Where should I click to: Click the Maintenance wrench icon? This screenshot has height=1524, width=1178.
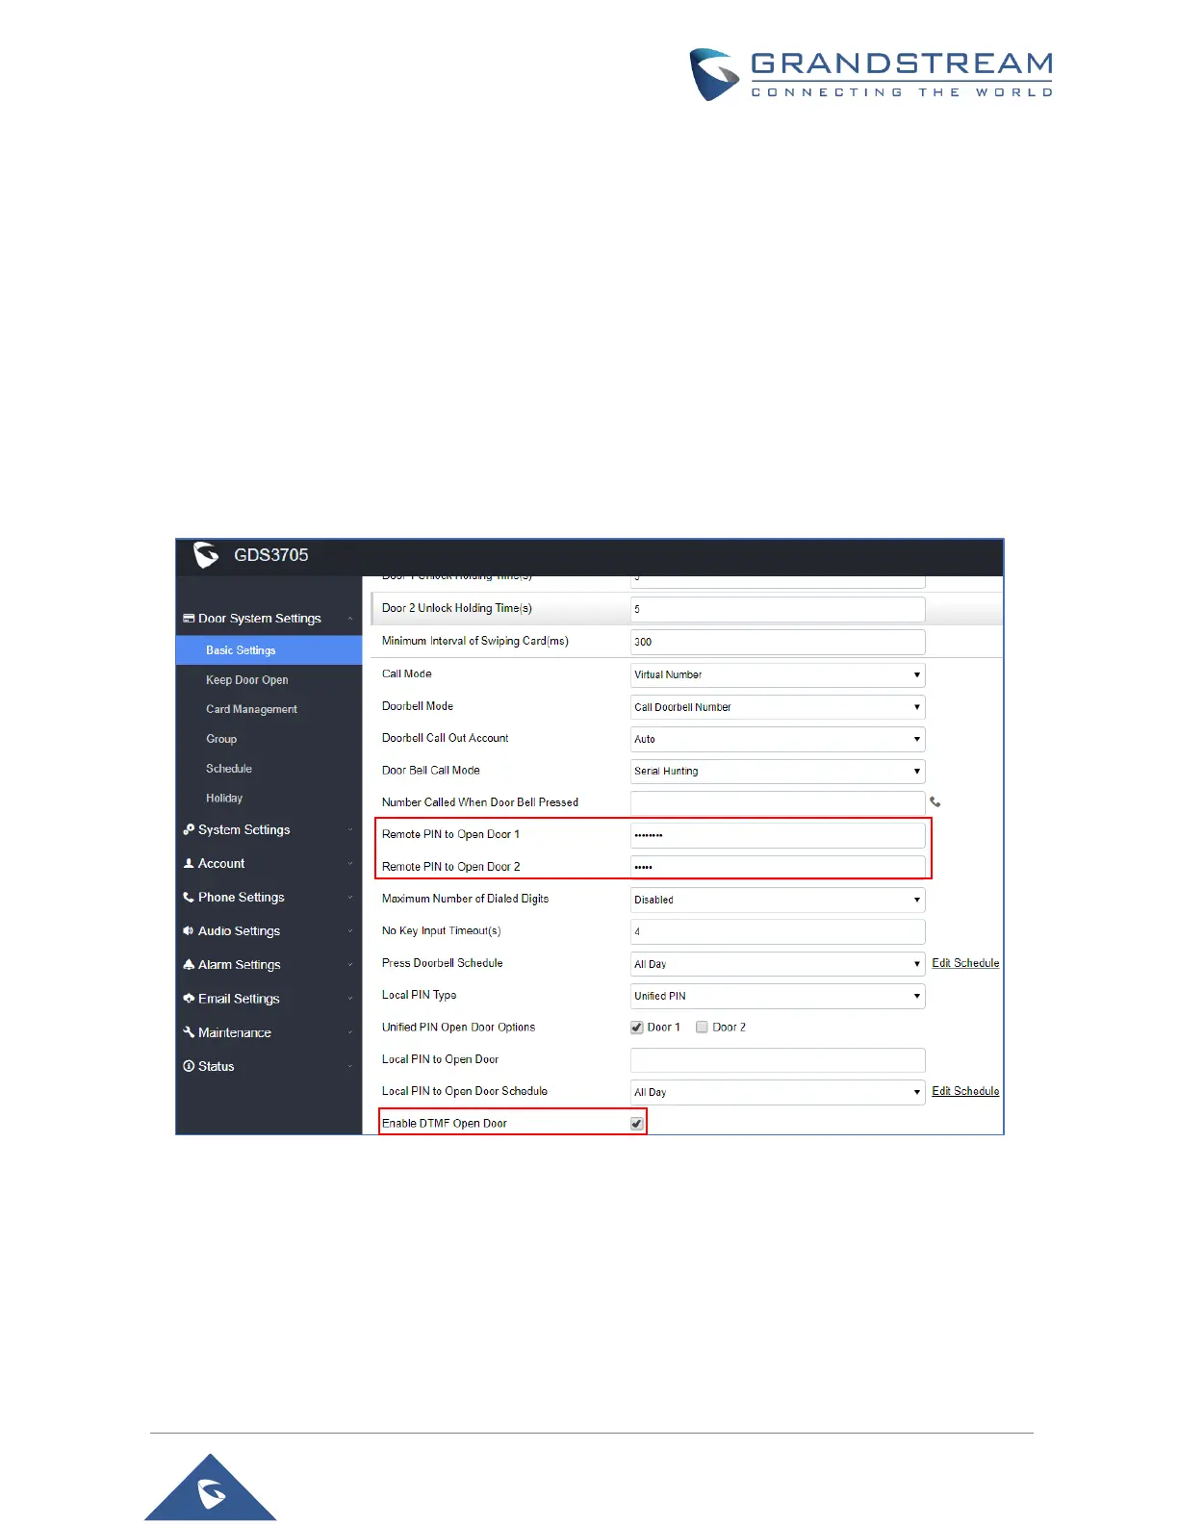[189, 1031]
